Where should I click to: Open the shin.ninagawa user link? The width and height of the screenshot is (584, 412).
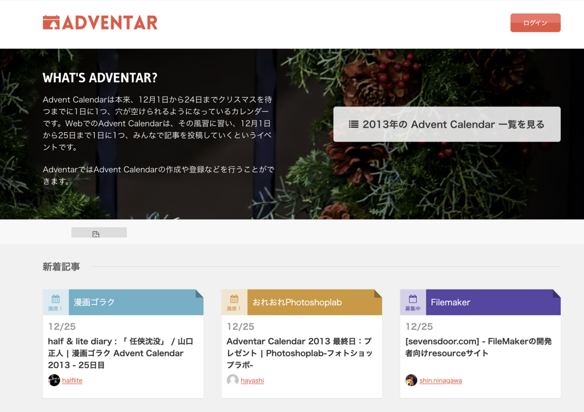(441, 380)
